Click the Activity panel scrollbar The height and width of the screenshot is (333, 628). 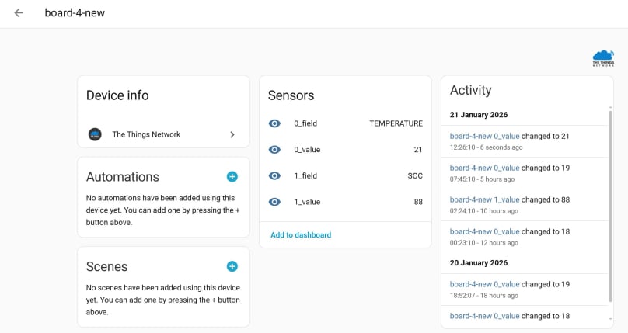[610, 202]
